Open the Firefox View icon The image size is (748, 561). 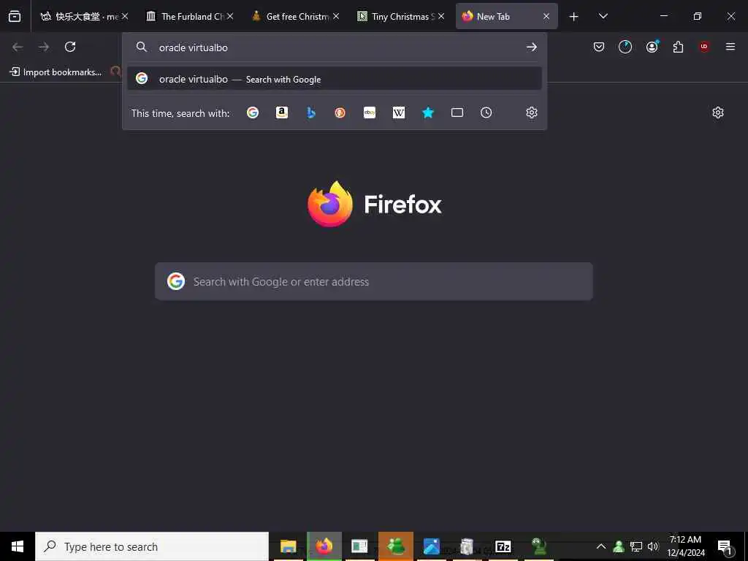pyautogui.click(x=15, y=16)
